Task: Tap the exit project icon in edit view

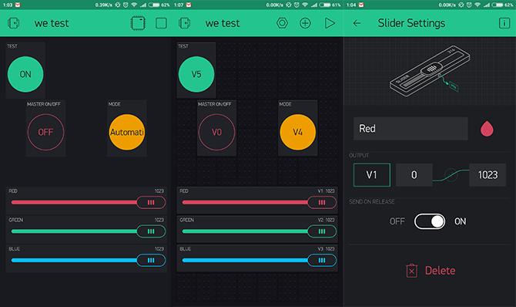Action: [184, 23]
